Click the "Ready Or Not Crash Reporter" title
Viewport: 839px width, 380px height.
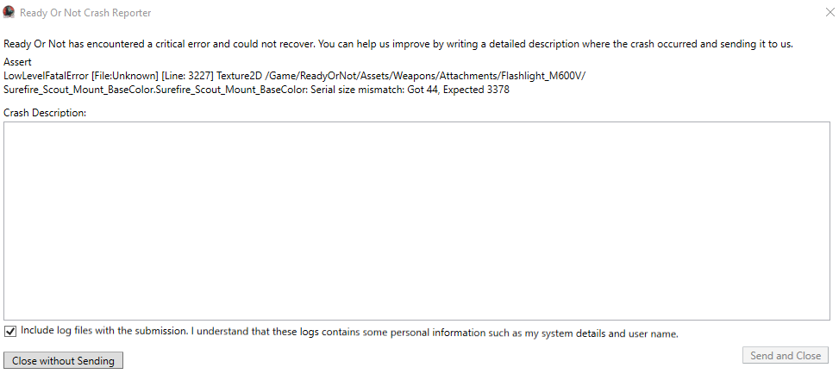[85, 13]
